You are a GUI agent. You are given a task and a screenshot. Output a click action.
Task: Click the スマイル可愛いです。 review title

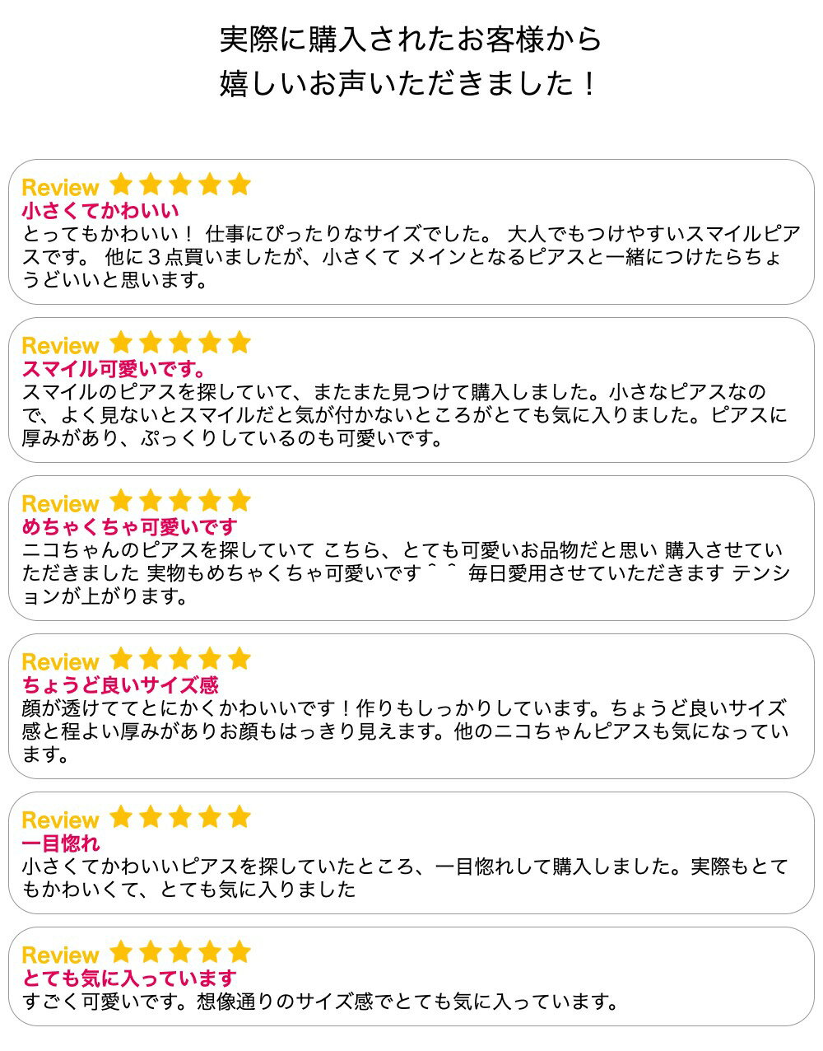114,369
